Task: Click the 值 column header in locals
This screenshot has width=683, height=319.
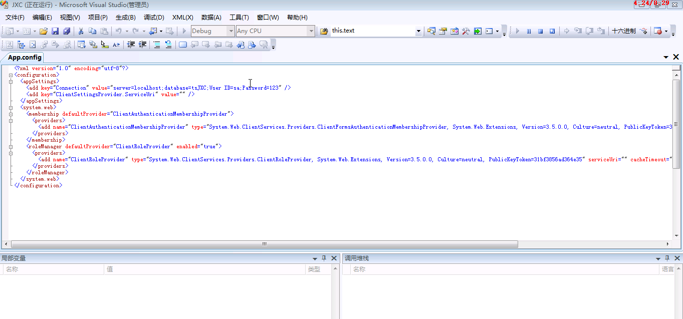Action: coord(109,269)
